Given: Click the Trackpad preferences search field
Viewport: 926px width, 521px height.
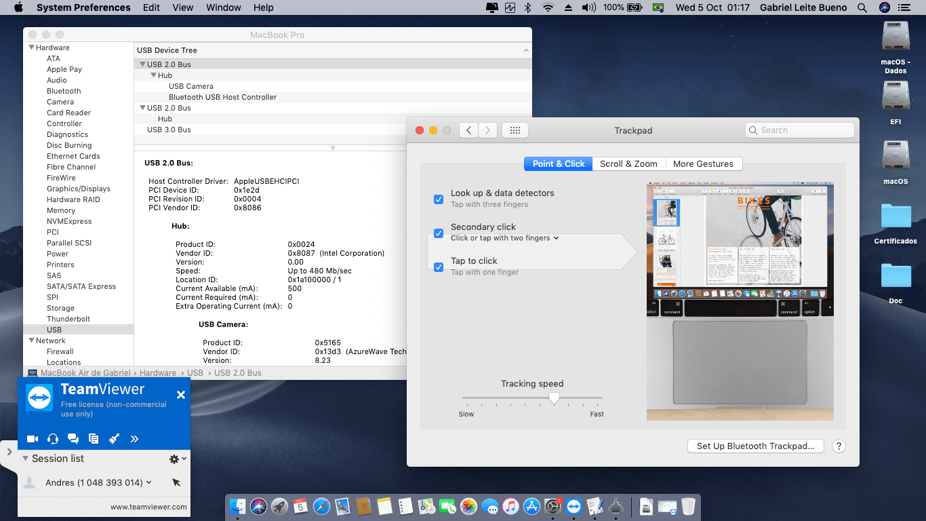Looking at the screenshot, I should [x=800, y=130].
